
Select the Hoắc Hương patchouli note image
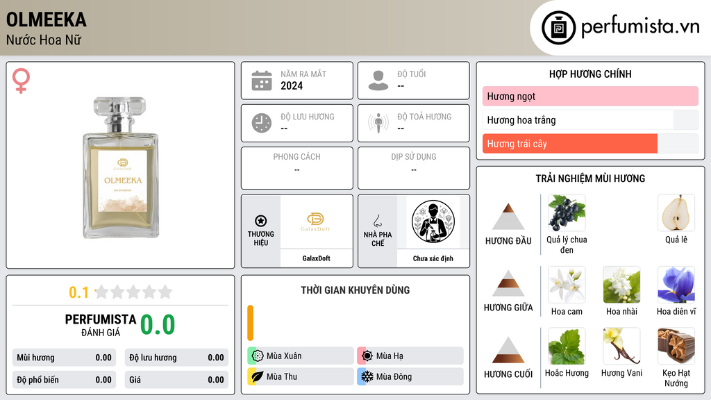point(567,346)
